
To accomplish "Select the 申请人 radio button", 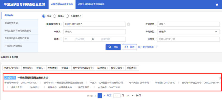I will pos(54,16).
